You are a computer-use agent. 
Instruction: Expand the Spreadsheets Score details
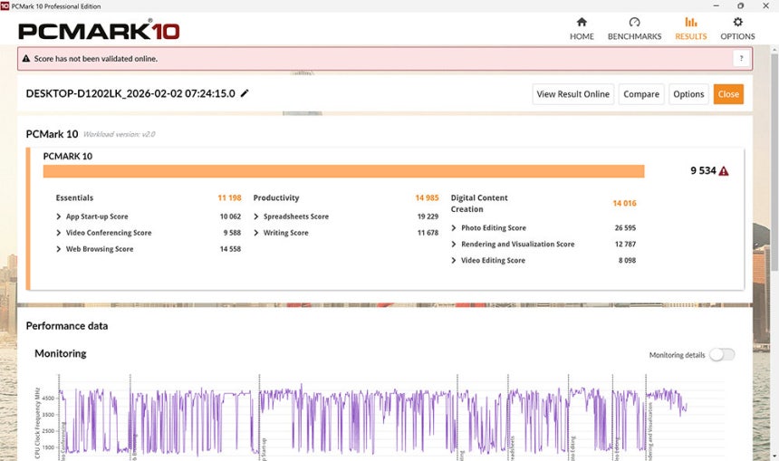(x=257, y=217)
